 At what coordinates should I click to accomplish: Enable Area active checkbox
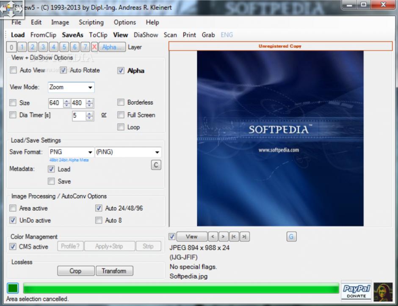(13, 208)
